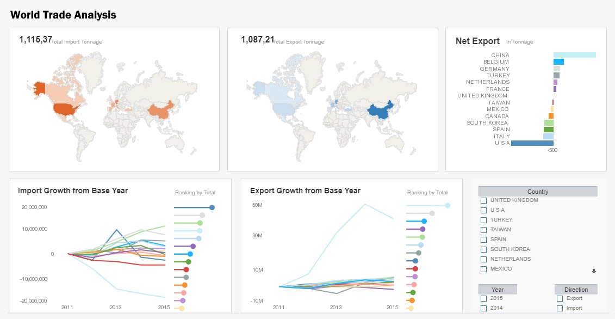Filter by year 2015
The height and width of the screenshot is (319, 615).
point(483,298)
